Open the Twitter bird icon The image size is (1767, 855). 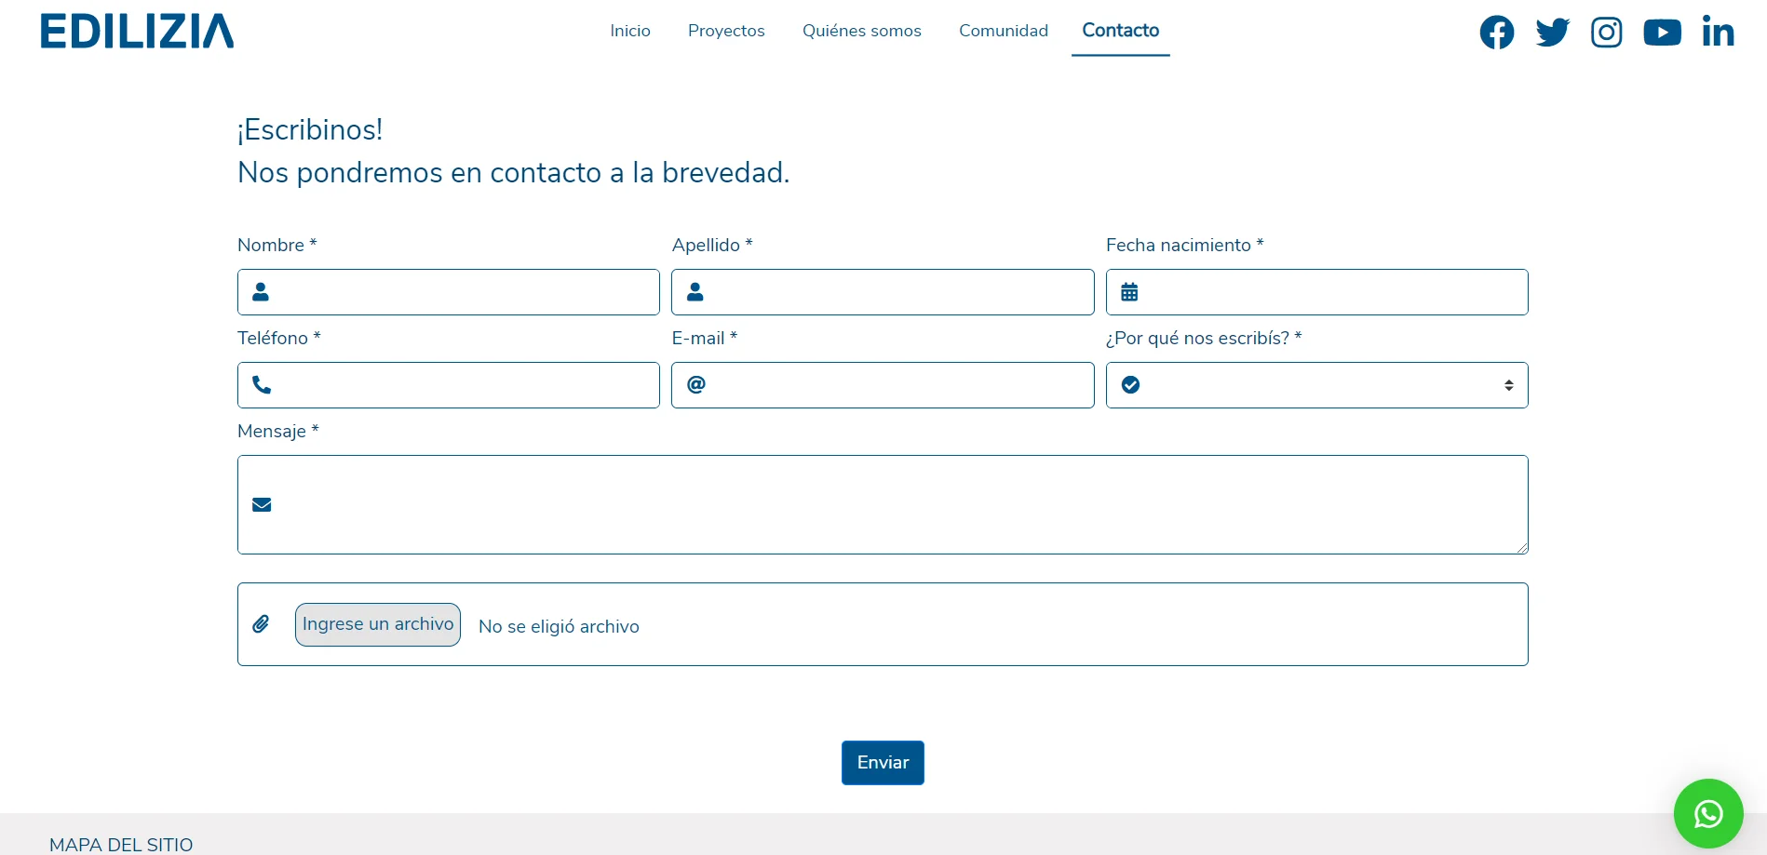coord(1552,33)
